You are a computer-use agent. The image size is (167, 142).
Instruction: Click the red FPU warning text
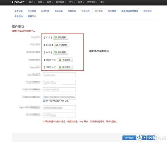tap(24, 31)
